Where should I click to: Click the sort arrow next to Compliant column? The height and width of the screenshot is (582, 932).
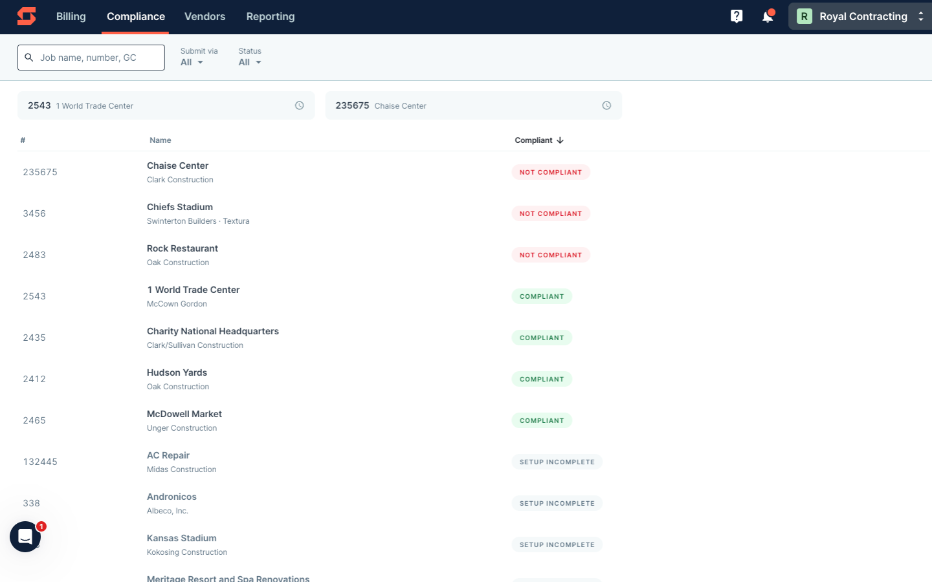pyautogui.click(x=560, y=140)
